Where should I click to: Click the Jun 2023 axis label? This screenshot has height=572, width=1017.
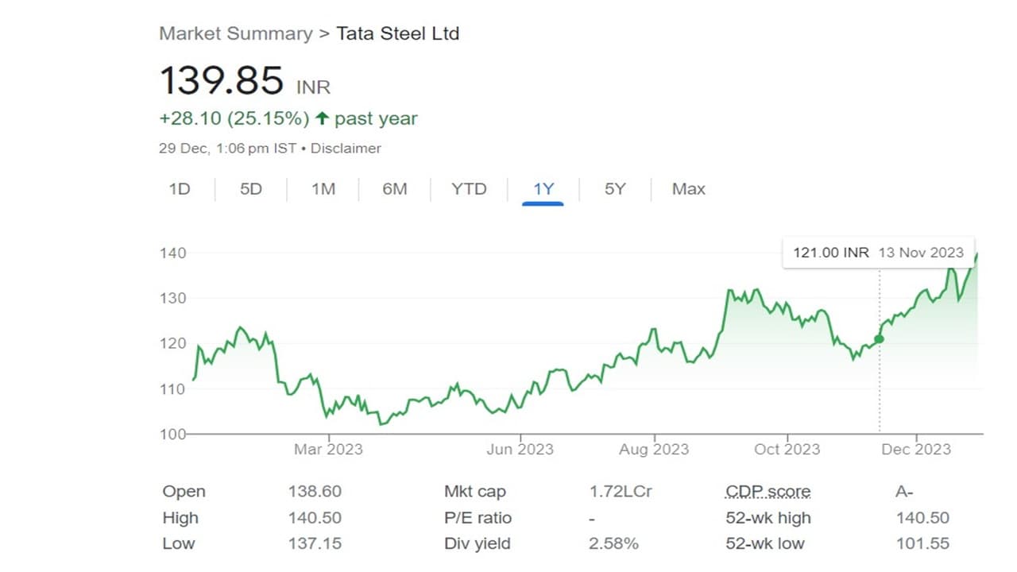pos(520,449)
